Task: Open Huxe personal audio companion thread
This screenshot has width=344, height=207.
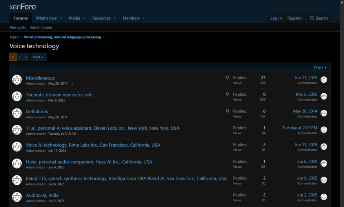Action: click(89, 162)
